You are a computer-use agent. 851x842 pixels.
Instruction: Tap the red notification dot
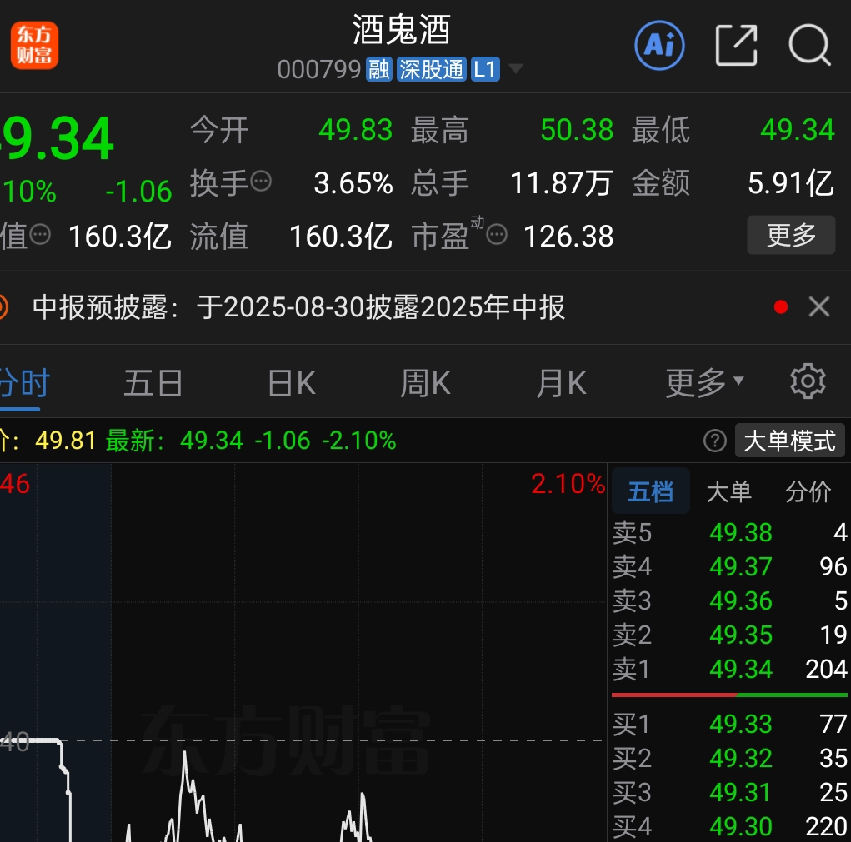781,307
